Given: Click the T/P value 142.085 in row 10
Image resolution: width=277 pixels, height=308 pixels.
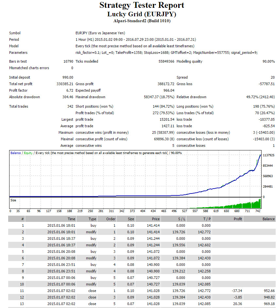Looking at the screenshot, I should click(x=204, y=284).
